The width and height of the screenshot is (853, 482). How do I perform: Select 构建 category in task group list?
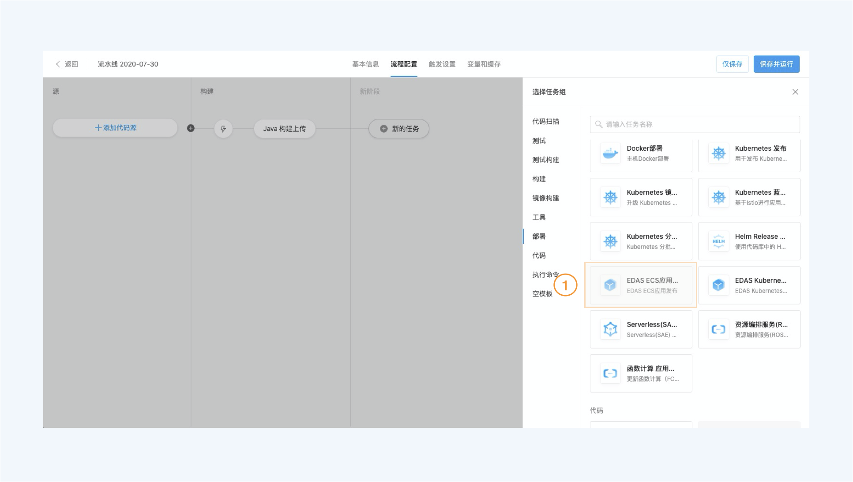tap(539, 179)
